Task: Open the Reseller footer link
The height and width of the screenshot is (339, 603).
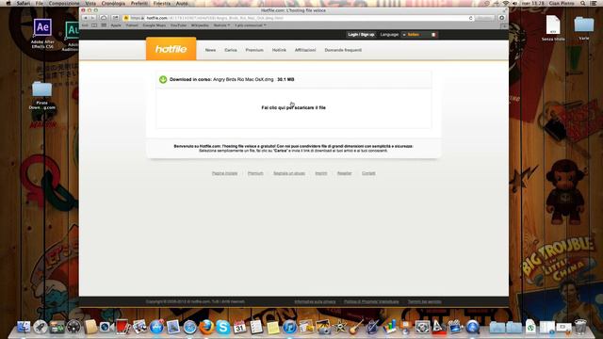Action: point(344,173)
